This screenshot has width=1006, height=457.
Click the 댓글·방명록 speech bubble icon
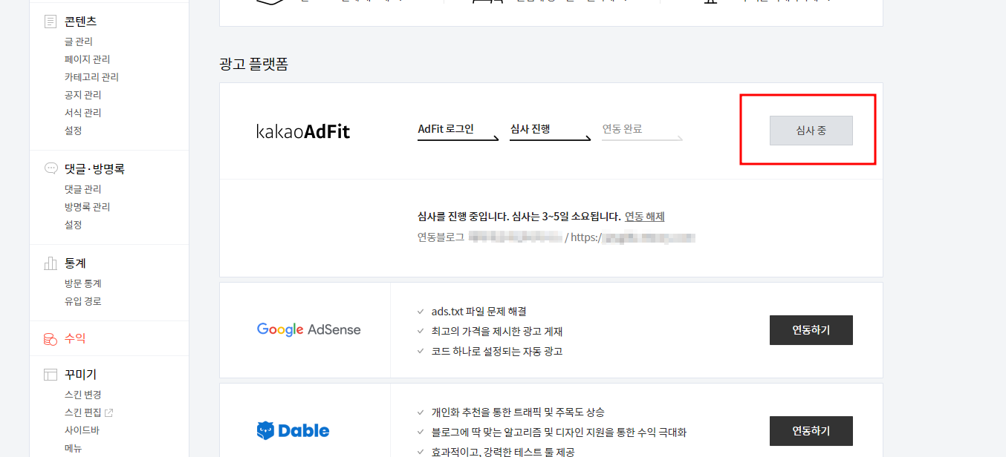51,168
